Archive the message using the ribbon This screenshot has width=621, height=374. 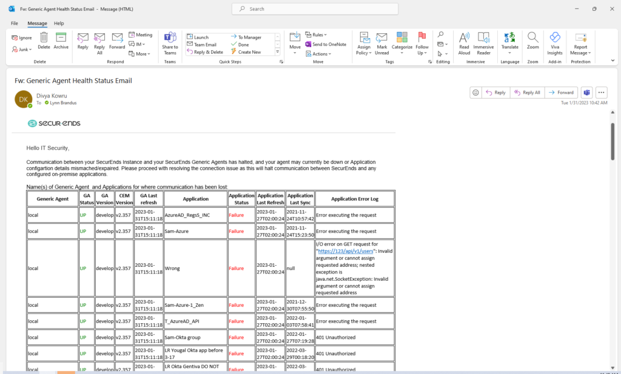(61, 41)
